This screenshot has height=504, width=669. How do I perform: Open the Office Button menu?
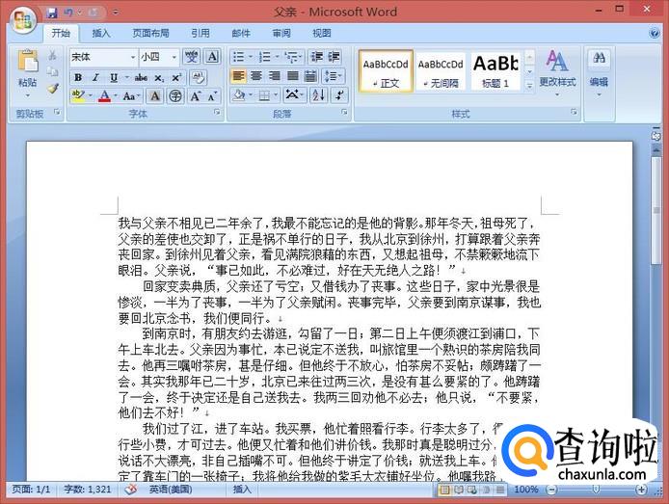pyautogui.click(x=23, y=19)
